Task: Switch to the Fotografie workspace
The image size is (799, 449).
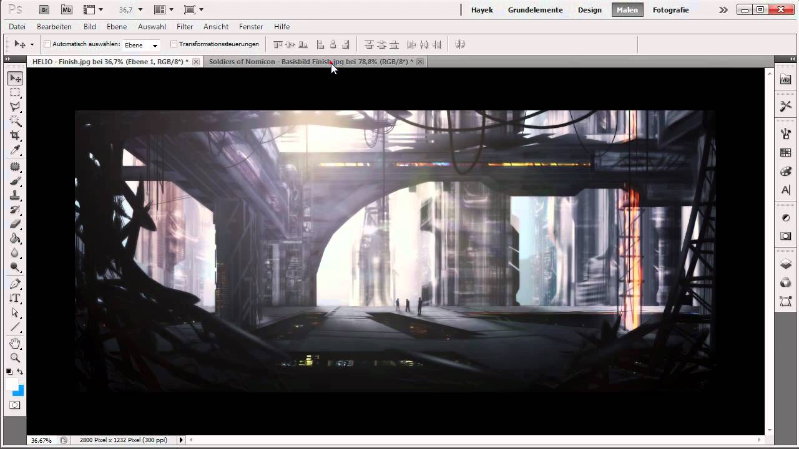Action: (670, 10)
